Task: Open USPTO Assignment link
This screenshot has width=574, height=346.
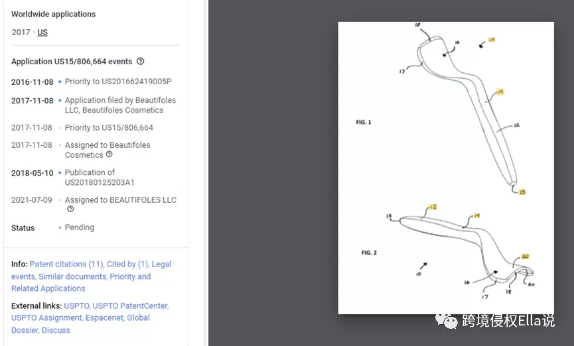Action: pyautogui.click(x=47, y=318)
